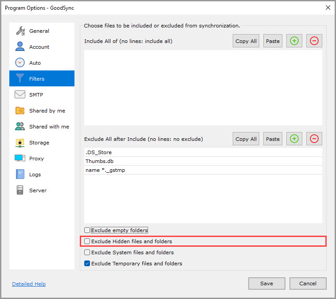Screen dimensions: 336x299
Task: Select the Auto clock icon
Action: point(20,63)
